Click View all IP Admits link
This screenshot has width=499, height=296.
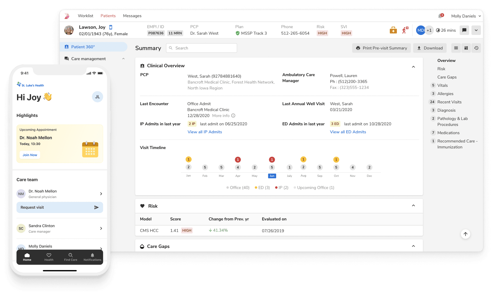pyautogui.click(x=205, y=132)
